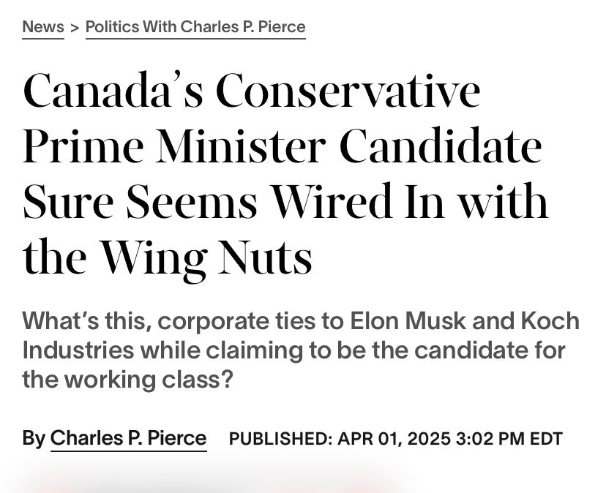Image resolution: width=606 pixels, height=493 pixels.
Task: Click the word Politics in breadcrumb trail
Action: click(112, 27)
